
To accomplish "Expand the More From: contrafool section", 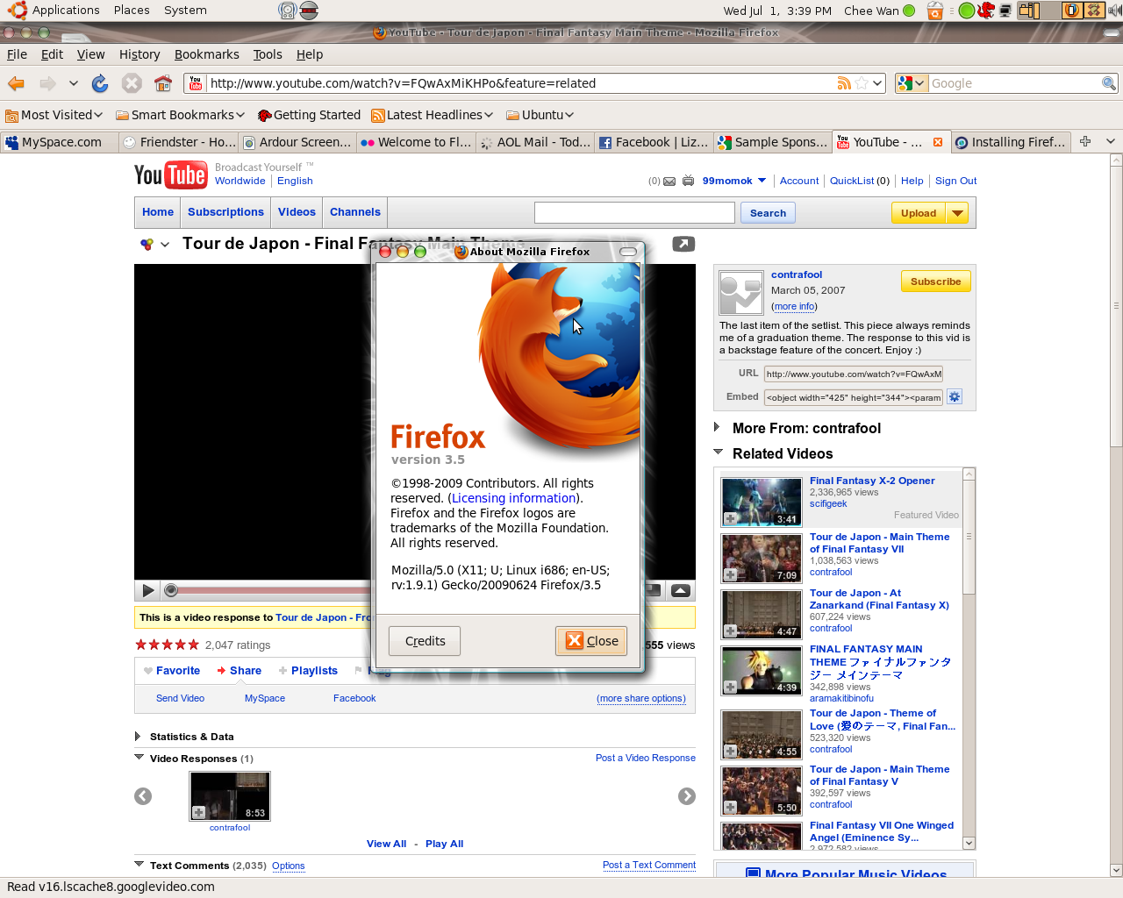I will (717, 427).
